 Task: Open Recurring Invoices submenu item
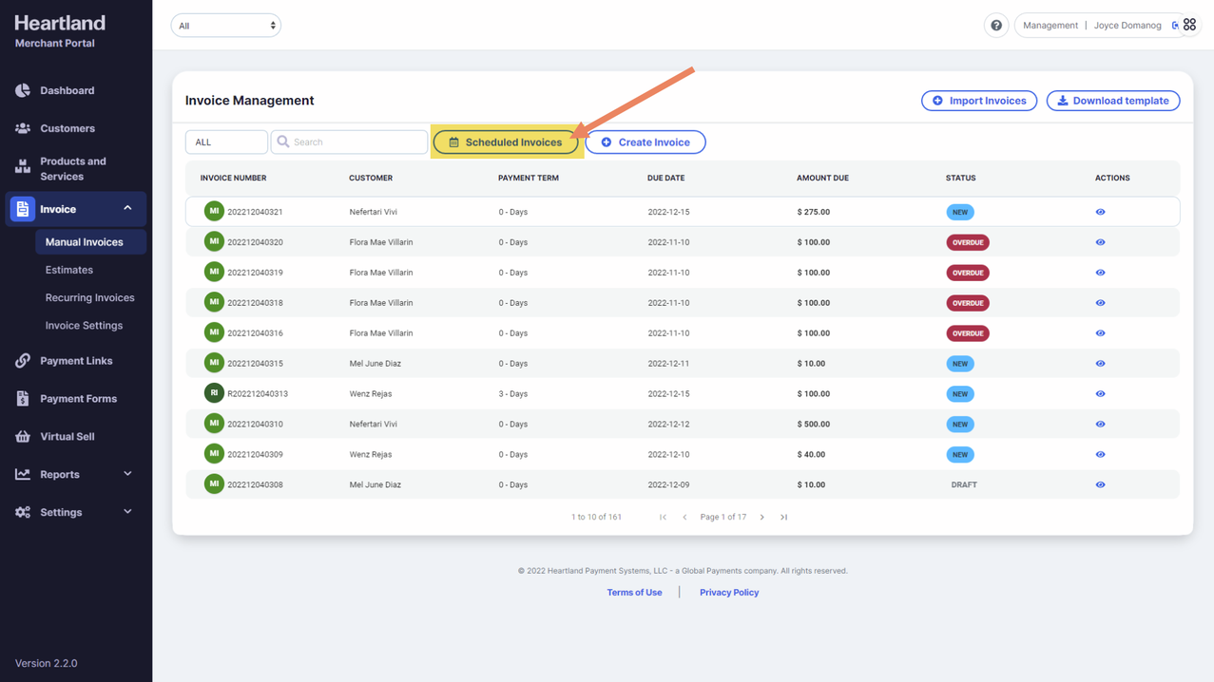coord(89,297)
